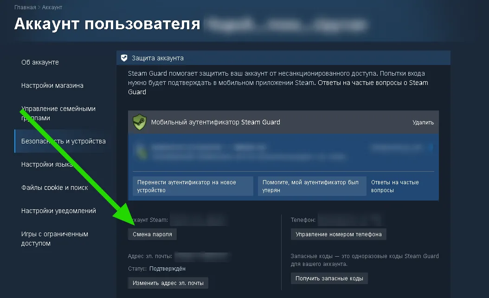Open Настройки уведомлений in sidebar

pos(58,211)
